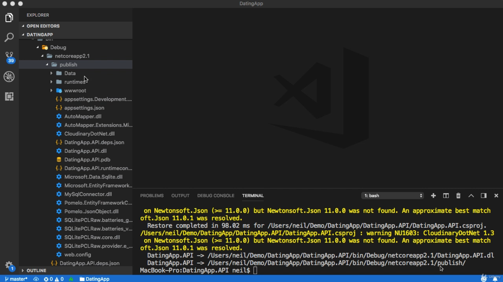Create a new terminal with plus icon
The width and height of the screenshot is (503, 282).
(433, 196)
